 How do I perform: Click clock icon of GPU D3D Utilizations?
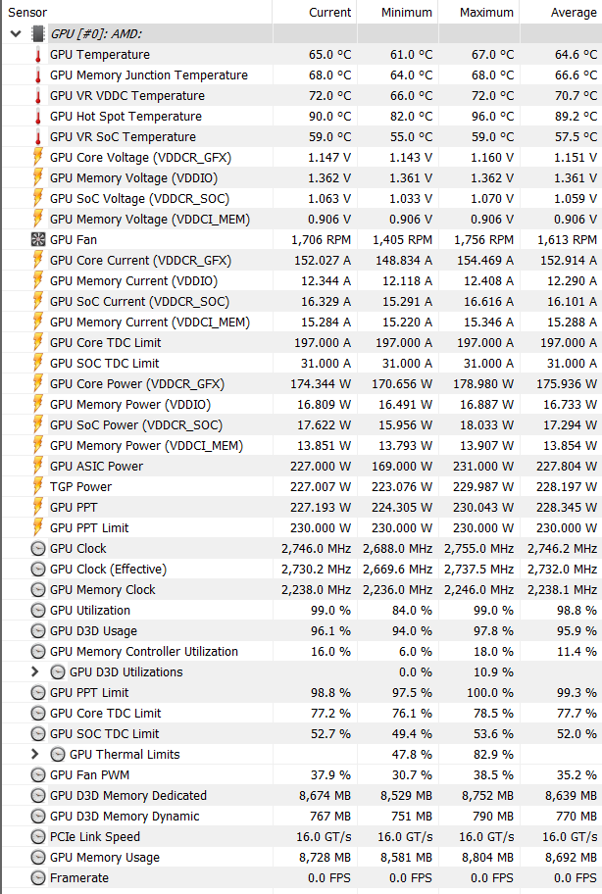pos(58,671)
